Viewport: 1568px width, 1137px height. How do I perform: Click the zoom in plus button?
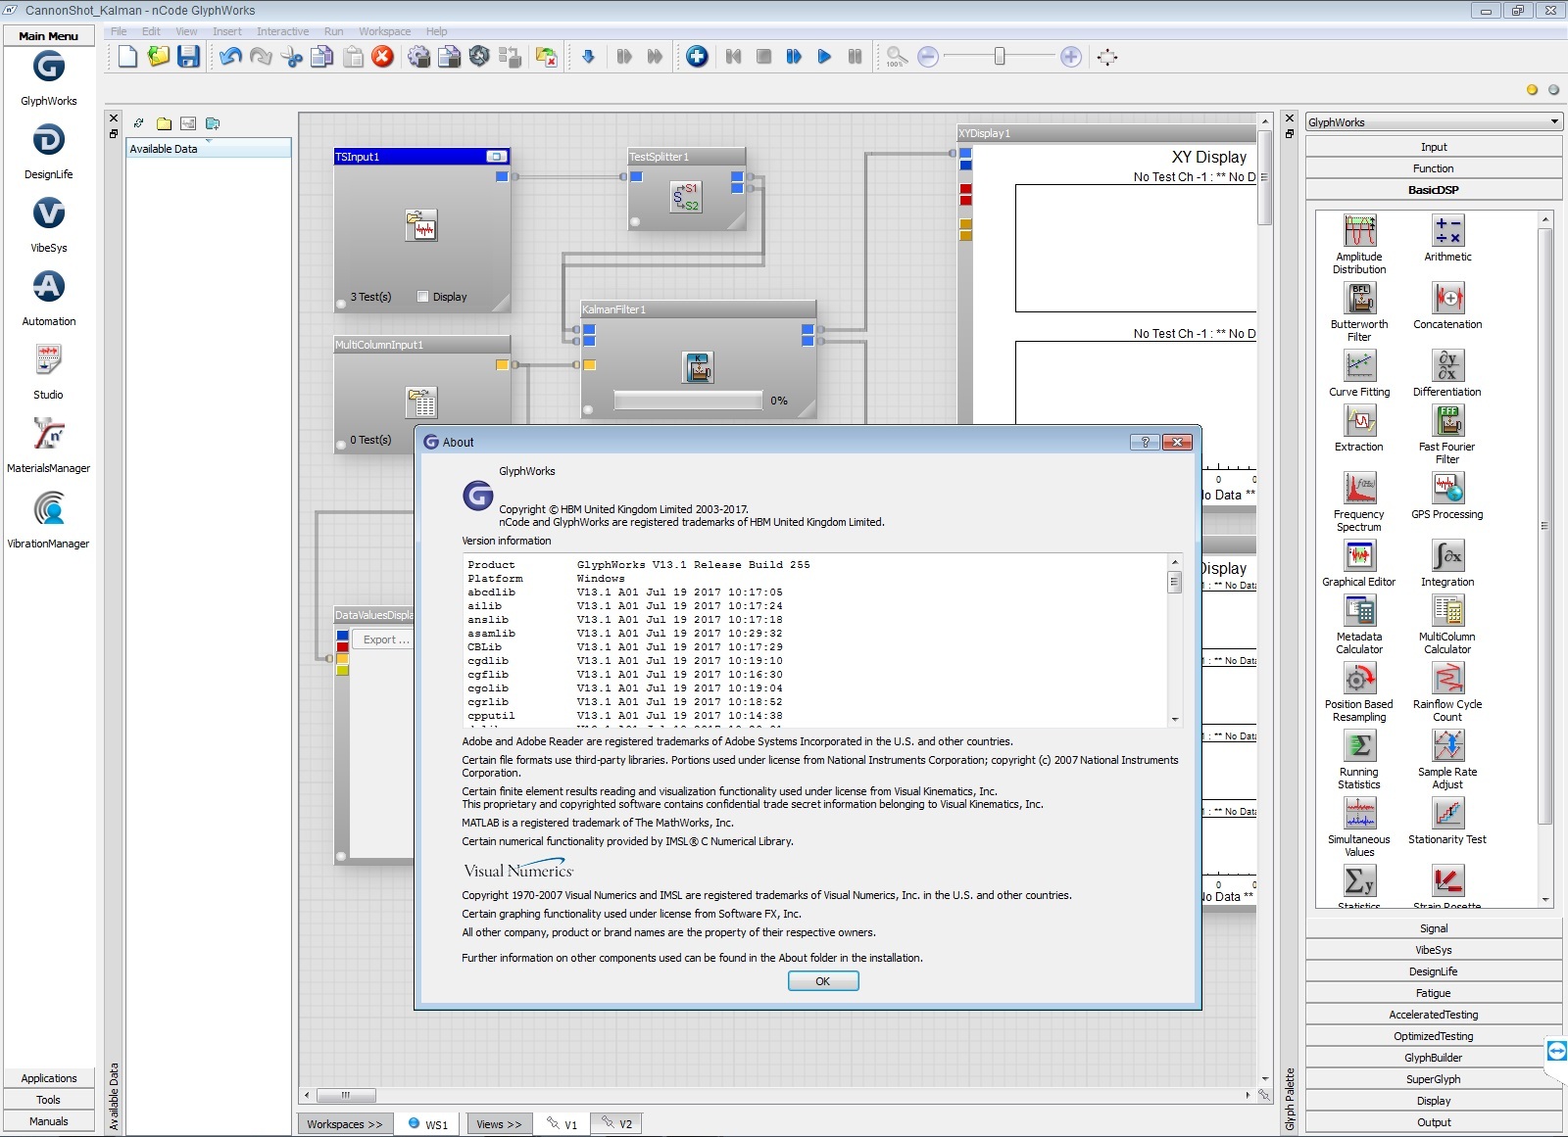click(x=1071, y=57)
